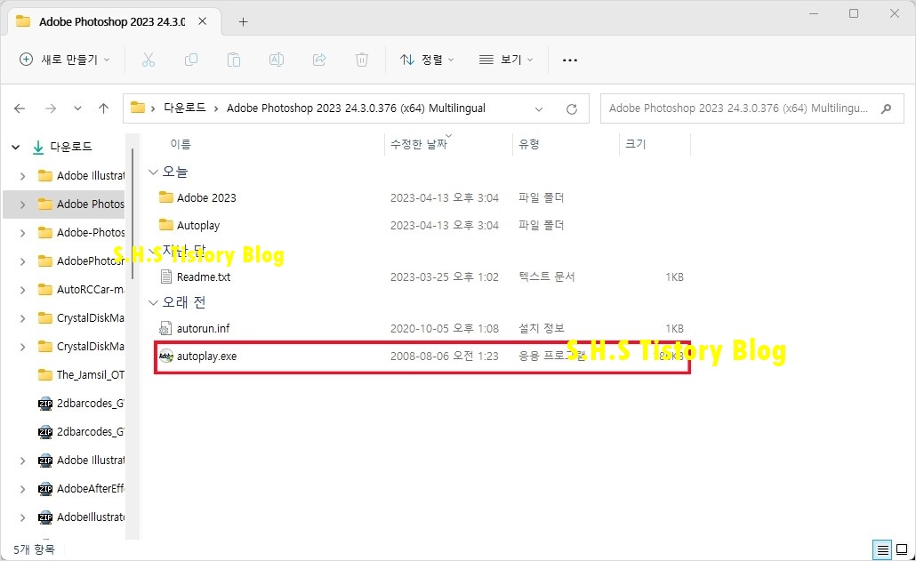The height and width of the screenshot is (561, 916).
Task: Open the 새로 만들기 new item dropdown
Action: coord(64,60)
